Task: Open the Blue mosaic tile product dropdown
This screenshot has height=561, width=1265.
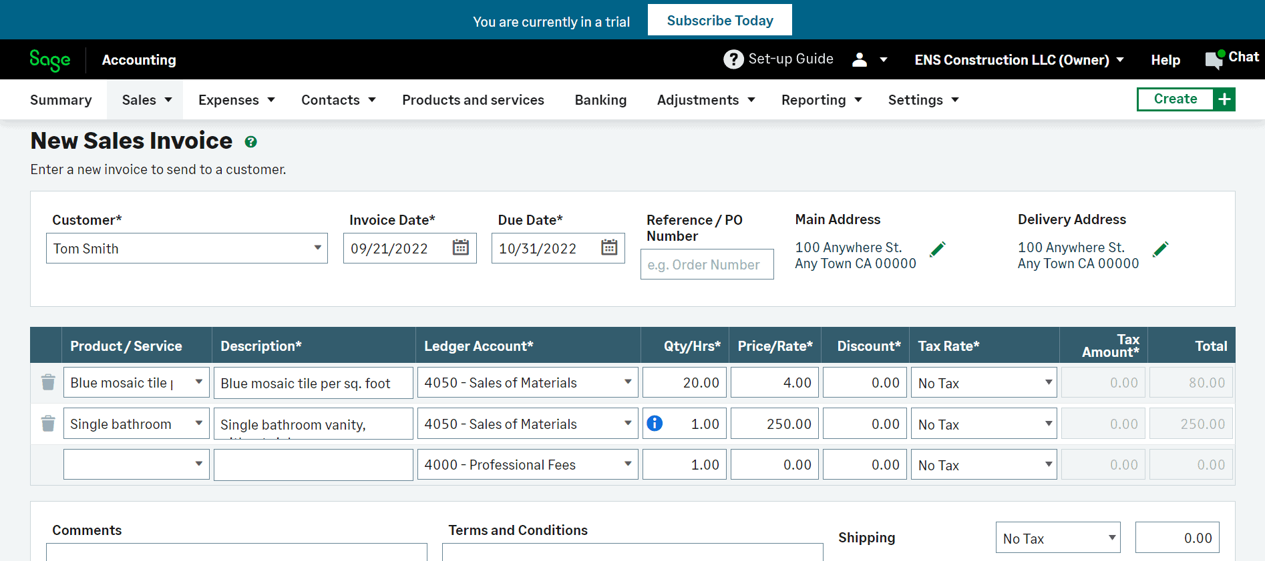Action: coord(198,382)
